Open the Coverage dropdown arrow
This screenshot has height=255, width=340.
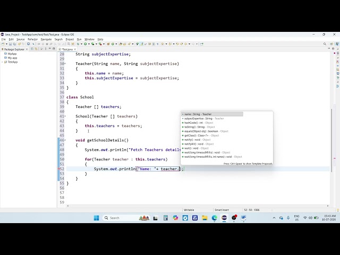tap(97, 44)
